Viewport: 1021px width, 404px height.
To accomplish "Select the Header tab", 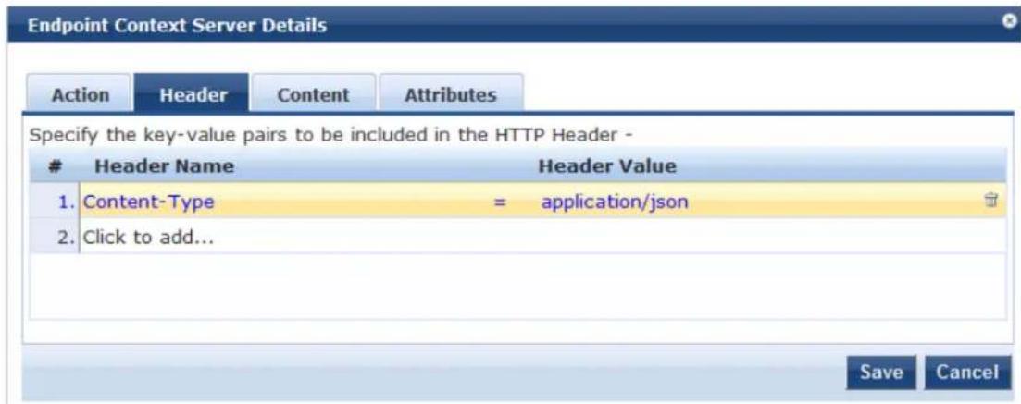I will coord(193,95).
